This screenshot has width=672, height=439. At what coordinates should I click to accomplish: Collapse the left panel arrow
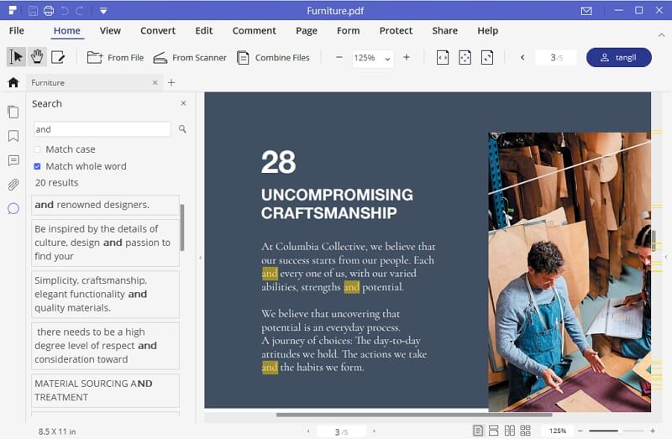click(200, 258)
